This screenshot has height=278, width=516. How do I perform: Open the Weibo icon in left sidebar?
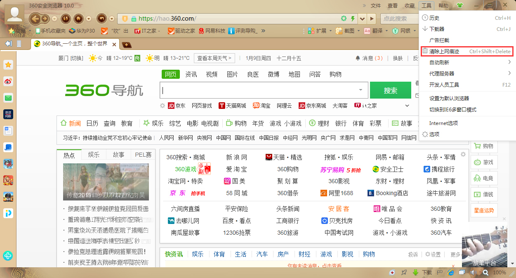coord(8,80)
